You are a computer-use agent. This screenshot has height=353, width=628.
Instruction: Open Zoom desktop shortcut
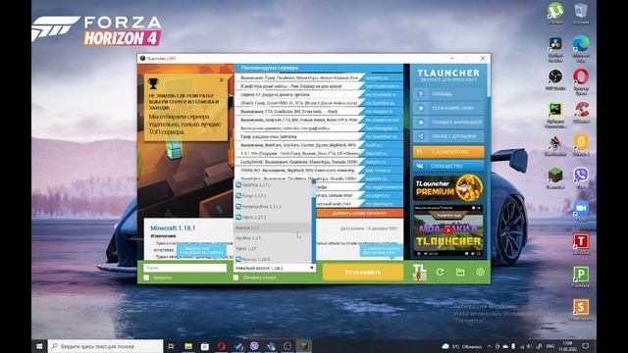point(581,211)
